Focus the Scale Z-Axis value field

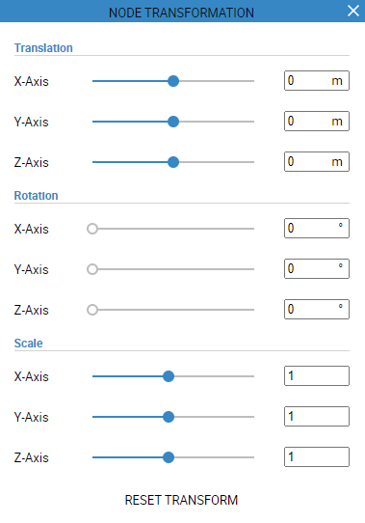point(317,457)
